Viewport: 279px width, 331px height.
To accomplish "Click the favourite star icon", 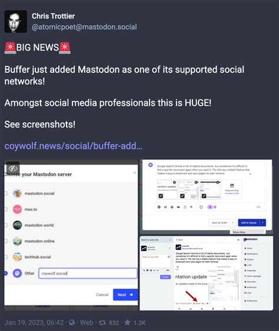I will (x=127, y=322).
